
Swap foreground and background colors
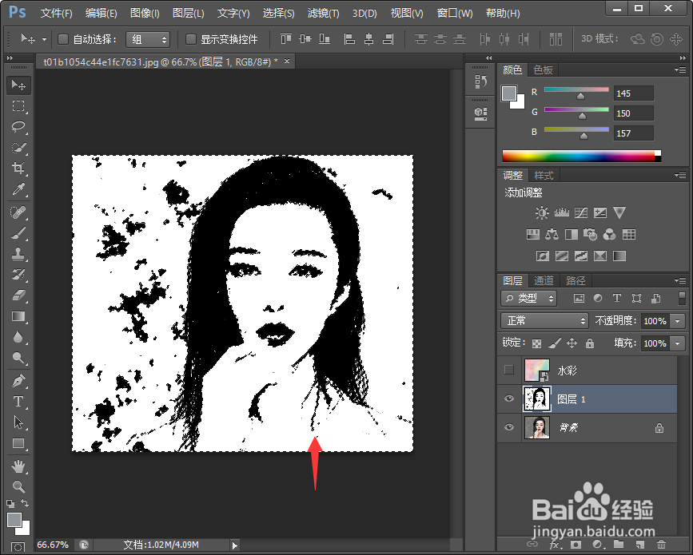point(25,503)
